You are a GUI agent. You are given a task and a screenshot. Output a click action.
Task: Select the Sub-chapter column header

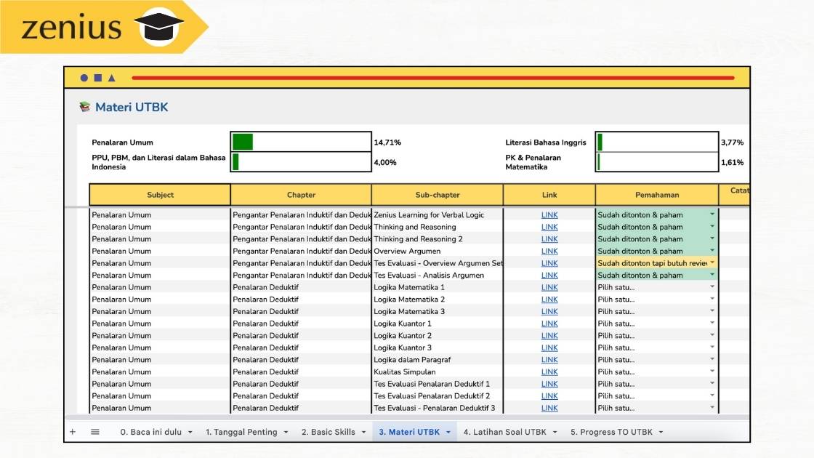point(437,195)
